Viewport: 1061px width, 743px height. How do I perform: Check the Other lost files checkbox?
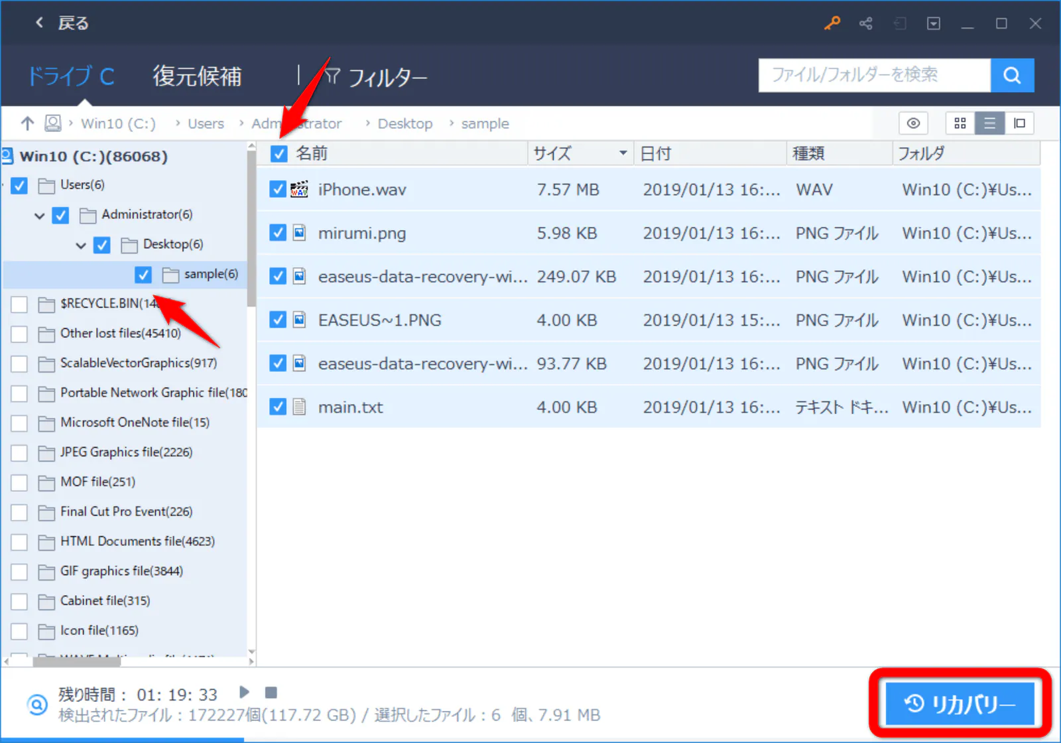(x=19, y=334)
